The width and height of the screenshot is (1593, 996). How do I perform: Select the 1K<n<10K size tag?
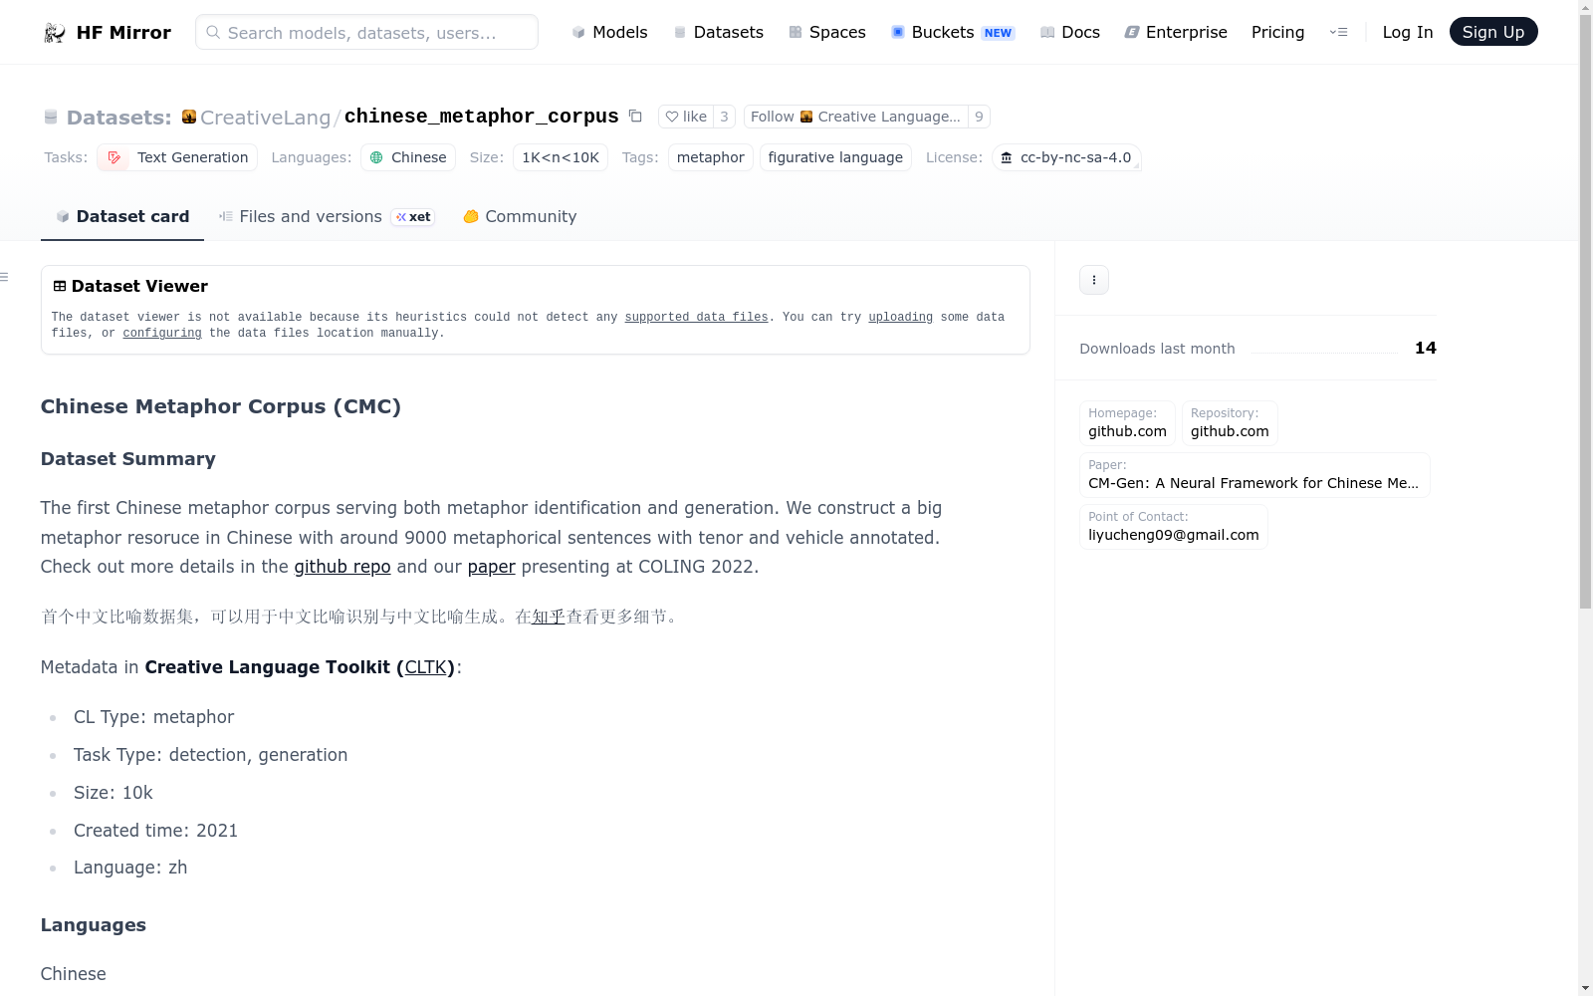tap(561, 157)
